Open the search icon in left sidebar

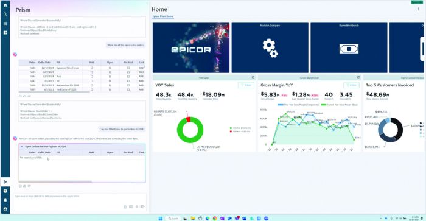(5, 14)
